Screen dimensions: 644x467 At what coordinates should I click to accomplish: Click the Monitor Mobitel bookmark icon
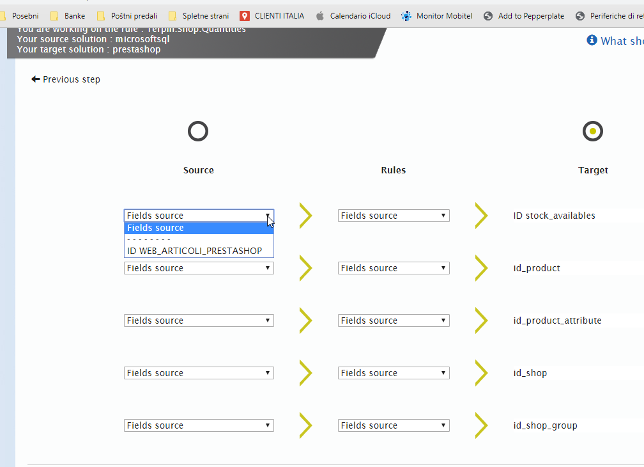click(x=405, y=16)
